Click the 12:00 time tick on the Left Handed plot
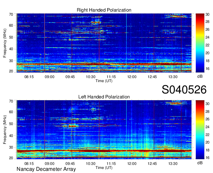213x173 pixels. click(132, 164)
